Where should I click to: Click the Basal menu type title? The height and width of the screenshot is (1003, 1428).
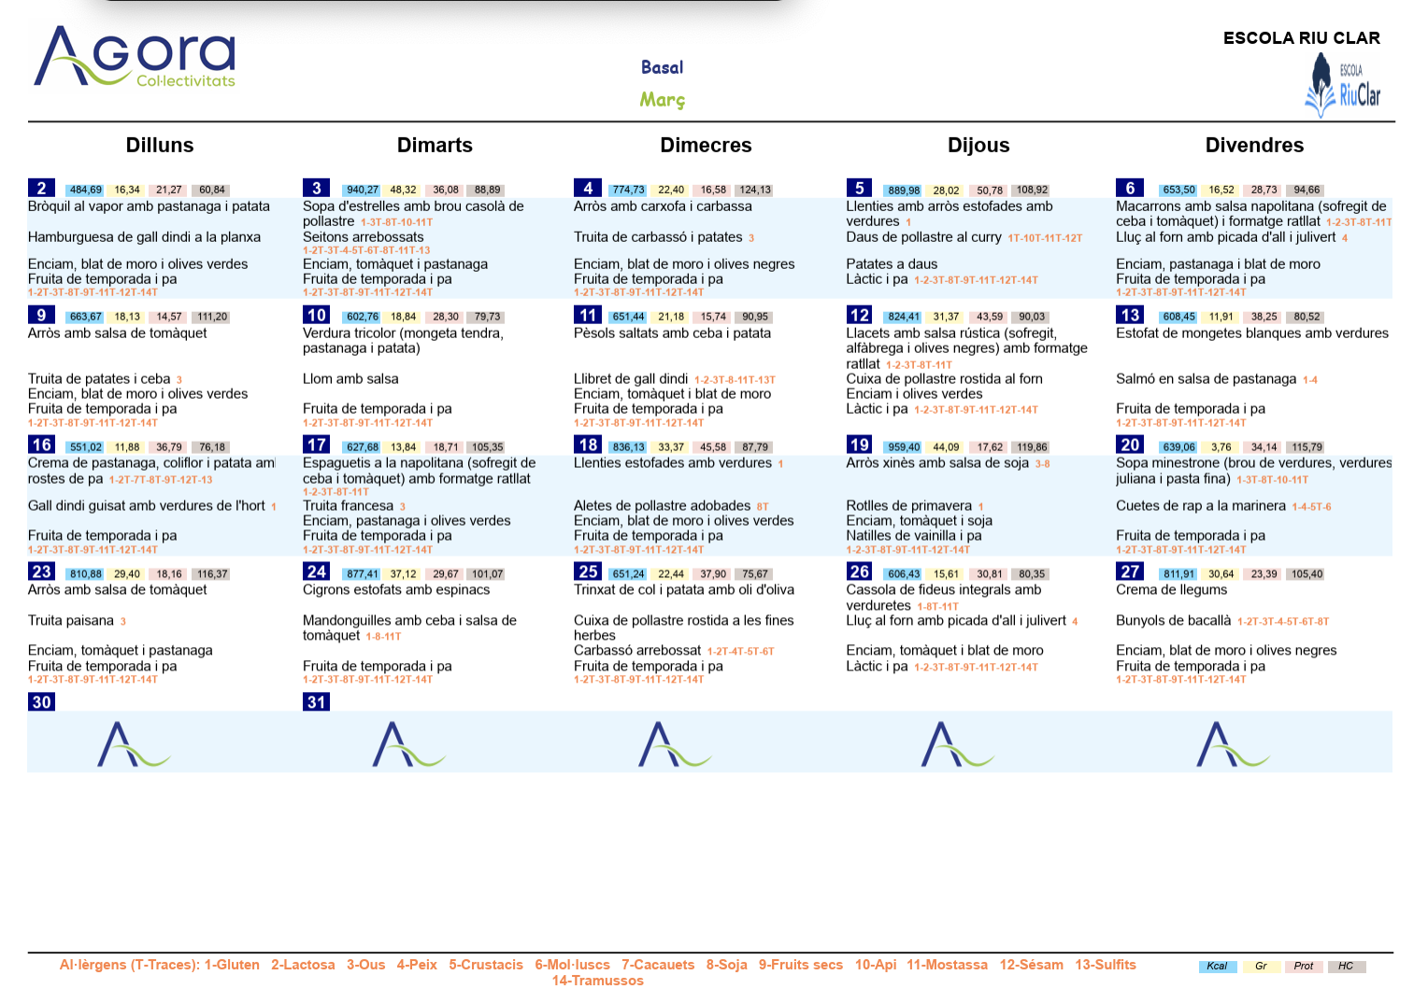[663, 67]
